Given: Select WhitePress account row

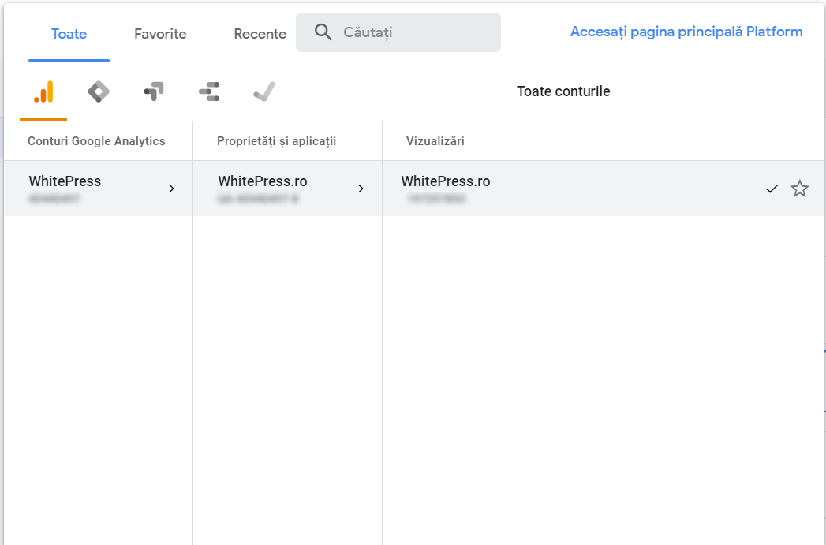Looking at the screenshot, I should [x=99, y=189].
